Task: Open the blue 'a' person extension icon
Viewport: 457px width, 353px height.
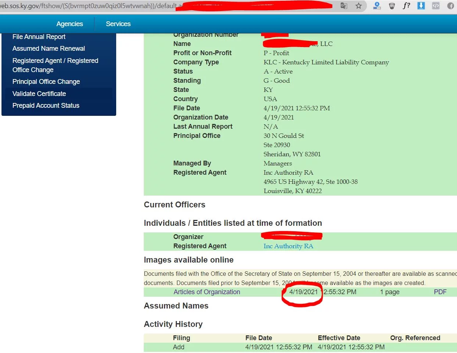Action: click(x=377, y=6)
